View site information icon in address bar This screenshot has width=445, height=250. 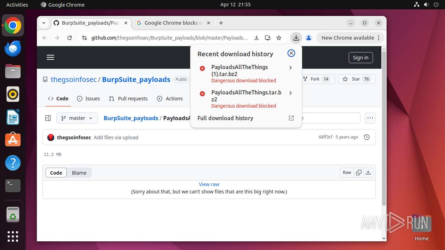pos(84,38)
